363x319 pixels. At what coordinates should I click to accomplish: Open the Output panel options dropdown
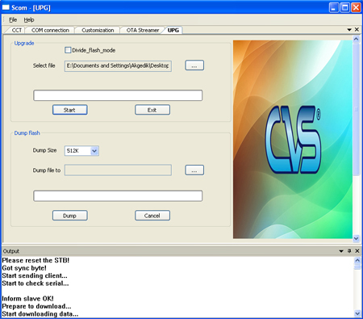(341, 251)
